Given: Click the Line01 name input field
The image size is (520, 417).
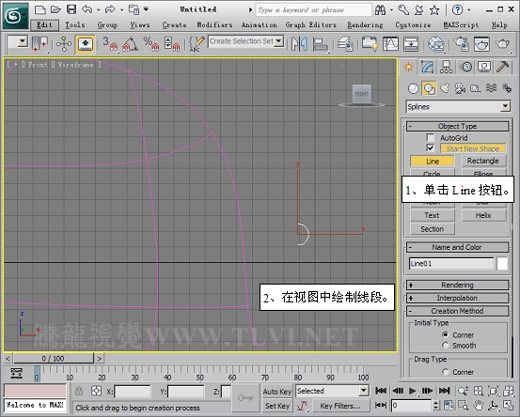Looking at the screenshot, I should pos(451,264).
